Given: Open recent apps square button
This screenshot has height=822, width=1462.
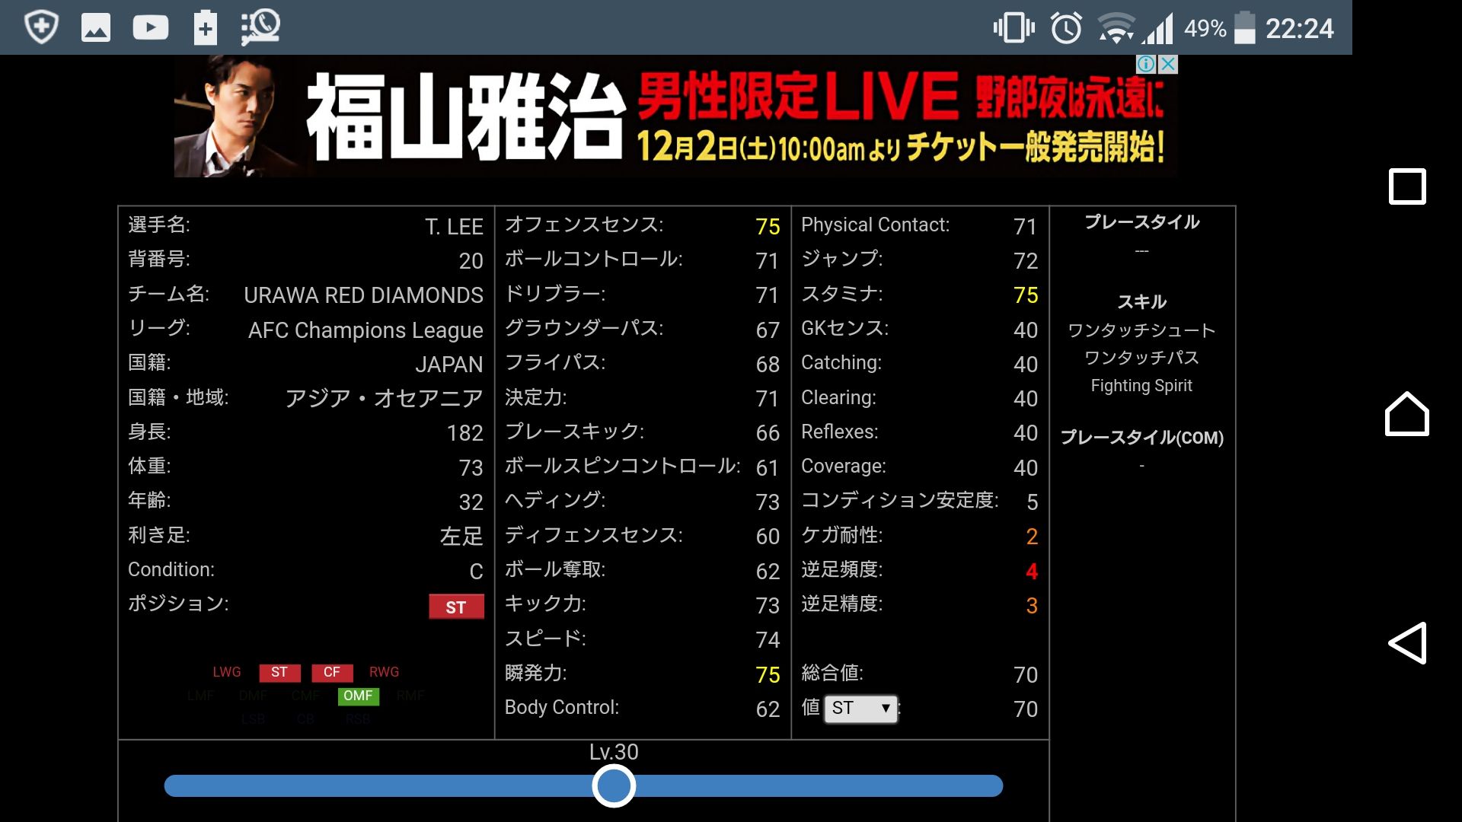Looking at the screenshot, I should [1407, 186].
